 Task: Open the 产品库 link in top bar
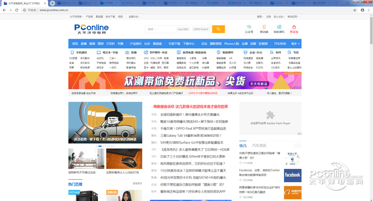[89, 17]
